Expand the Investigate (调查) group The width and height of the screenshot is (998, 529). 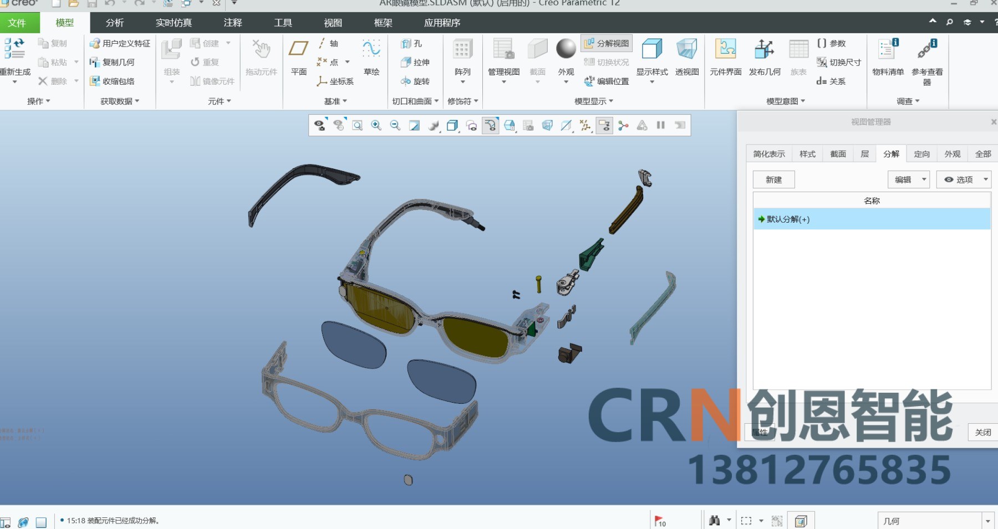908,101
